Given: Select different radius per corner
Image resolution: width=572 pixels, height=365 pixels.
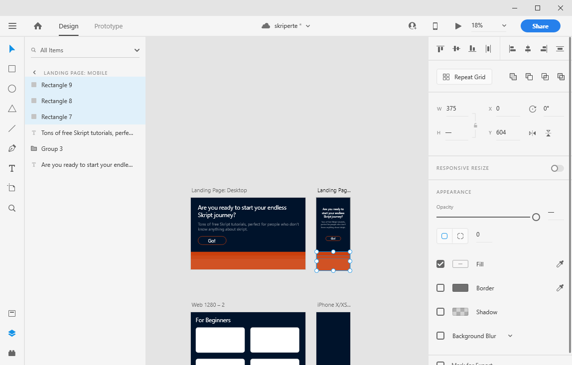Looking at the screenshot, I should [x=460, y=236].
